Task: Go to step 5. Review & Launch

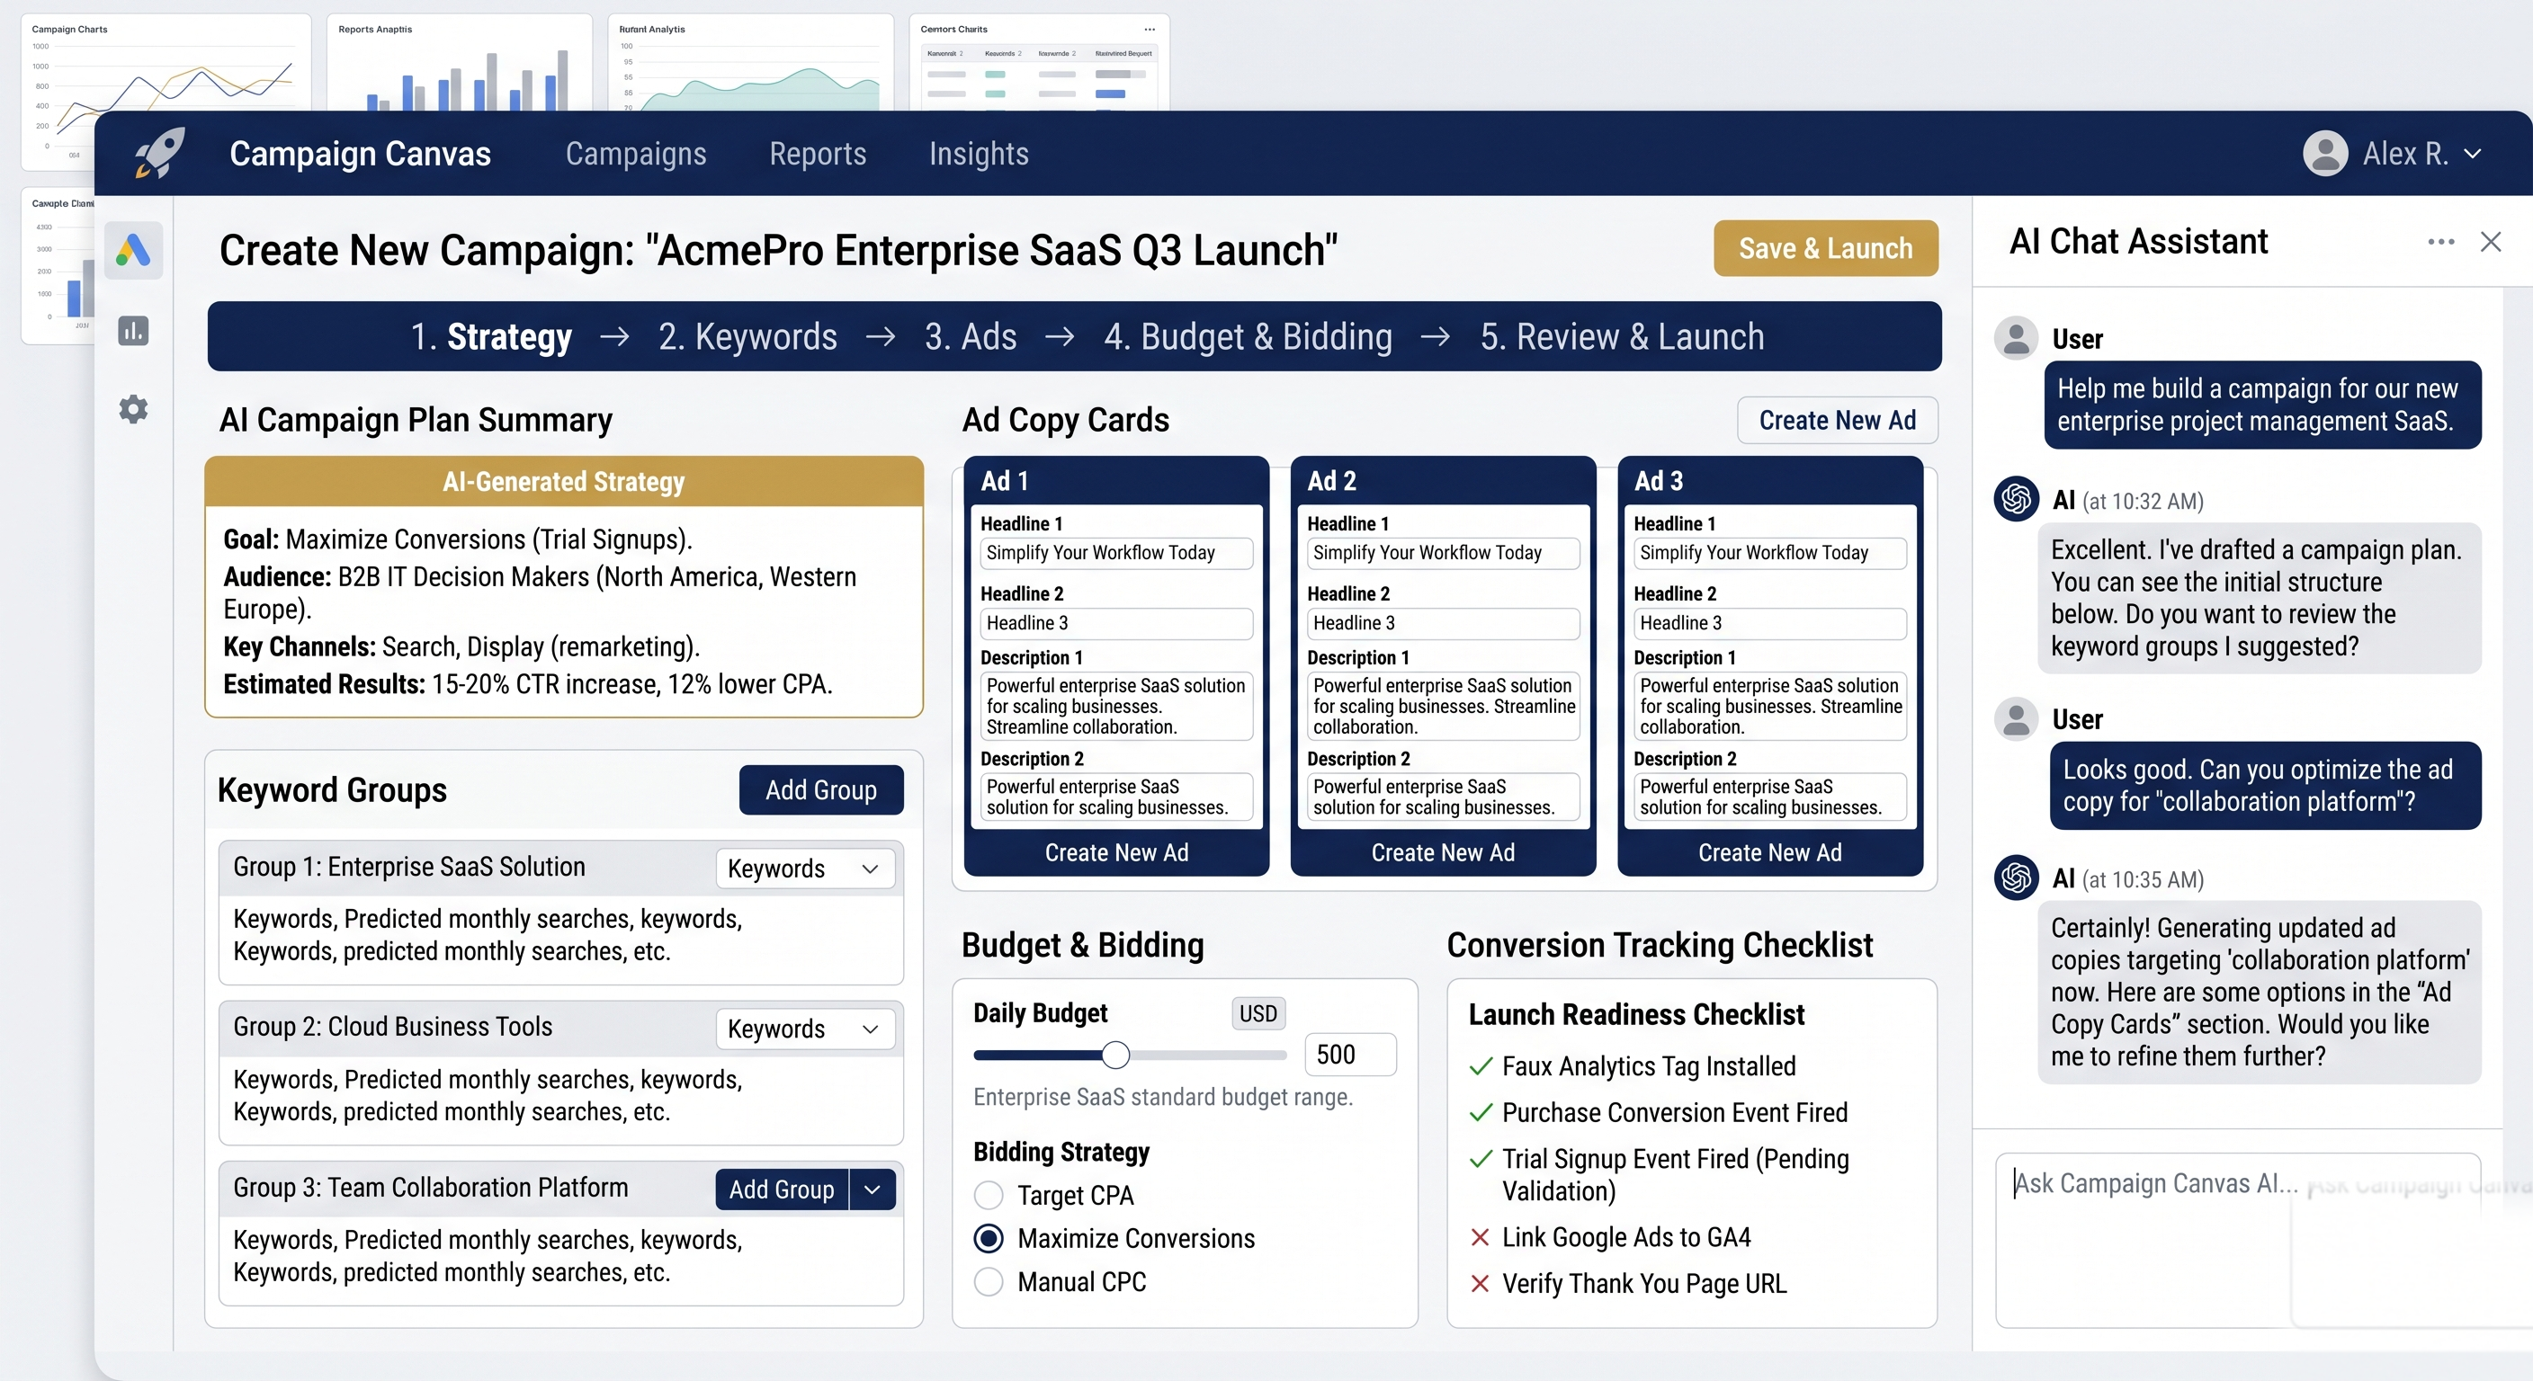Action: (1623, 336)
